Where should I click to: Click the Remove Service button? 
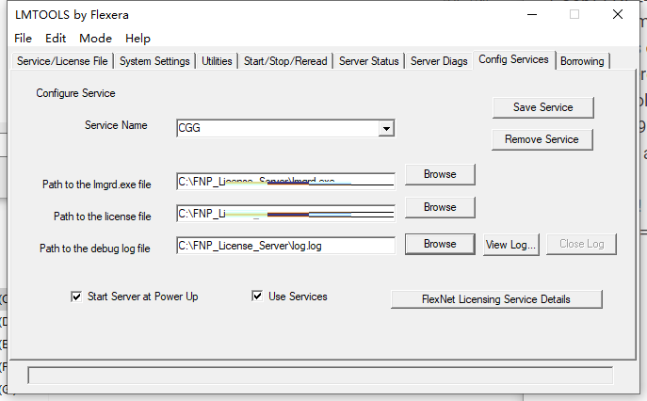(542, 139)
